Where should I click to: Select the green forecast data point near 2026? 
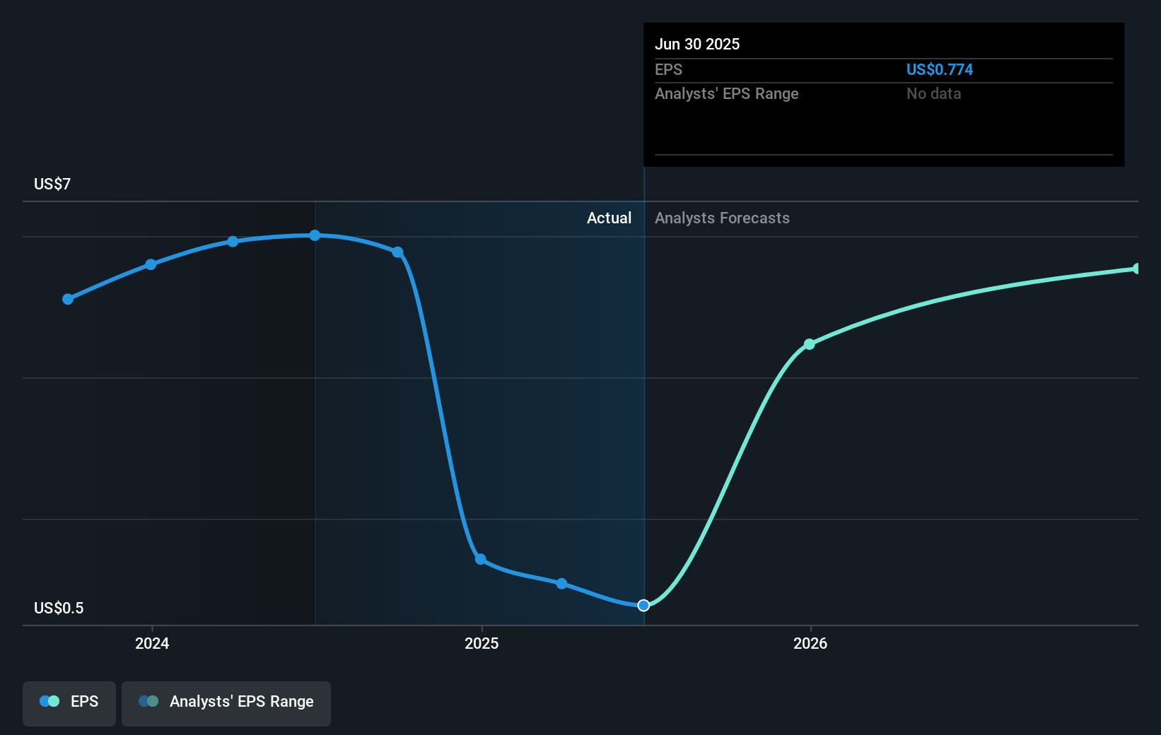click(x=809, y=344)
